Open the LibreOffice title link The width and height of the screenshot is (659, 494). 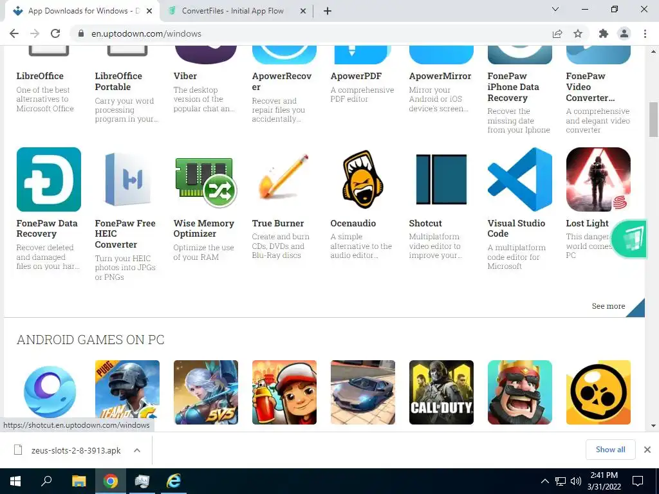[x=40, y=76]
